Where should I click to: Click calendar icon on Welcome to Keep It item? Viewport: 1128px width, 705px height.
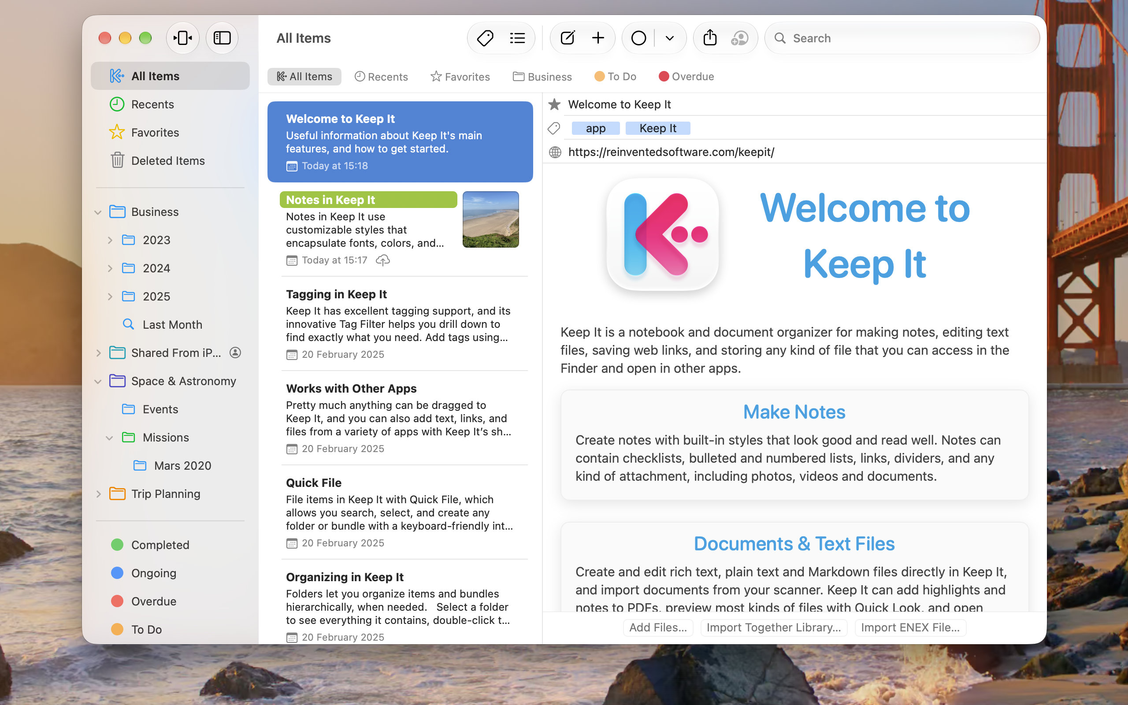pyautogui.click(x=292, y=166)
